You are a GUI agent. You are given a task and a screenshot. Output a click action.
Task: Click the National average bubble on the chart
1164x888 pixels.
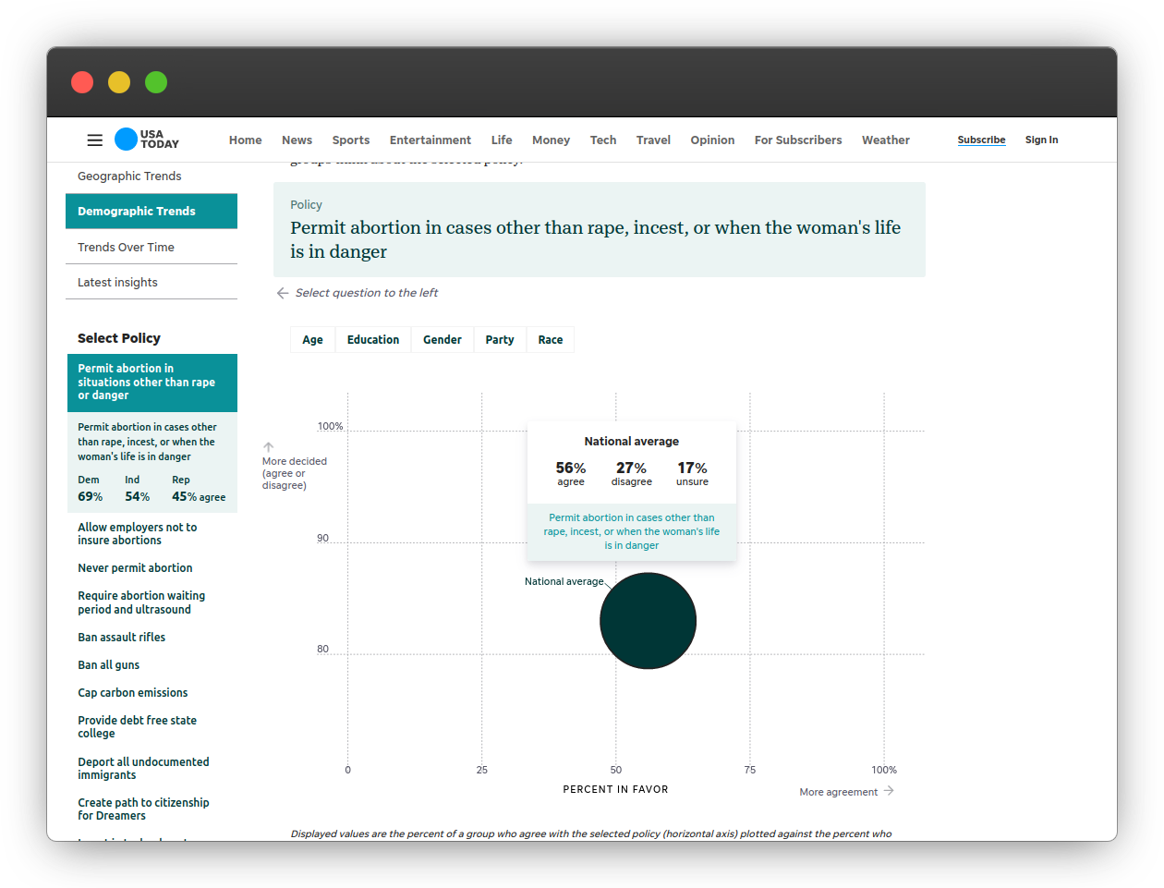(x=648, y=621)
